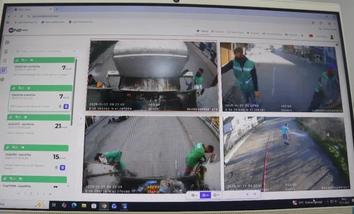Open the red flag language selector
The image size is (354, 214).
click(x=311, y=36)
